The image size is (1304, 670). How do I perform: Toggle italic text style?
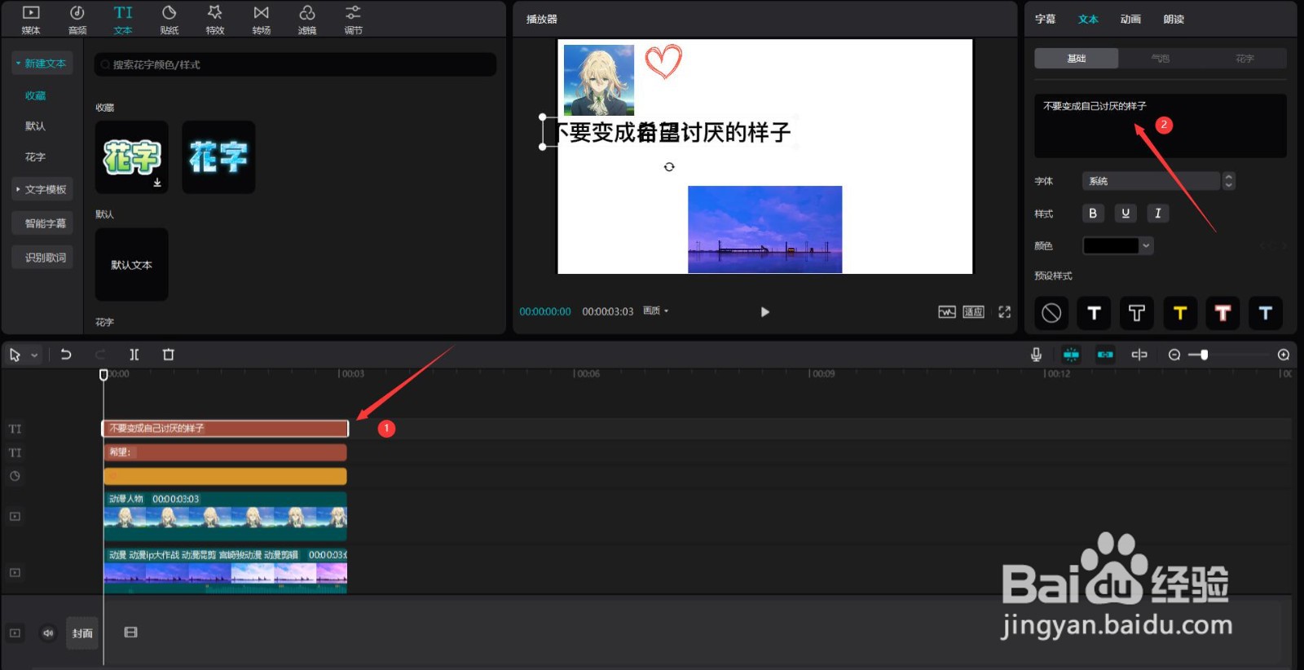1158,214
